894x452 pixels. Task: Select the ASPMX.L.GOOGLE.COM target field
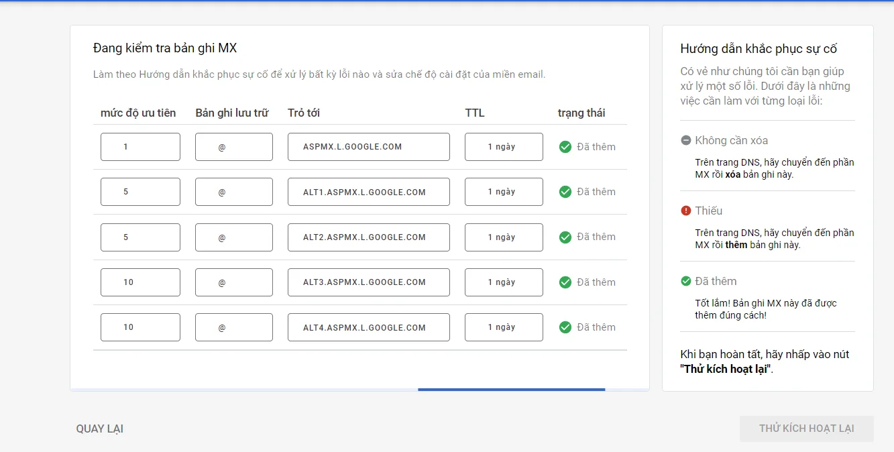point(369,147)
